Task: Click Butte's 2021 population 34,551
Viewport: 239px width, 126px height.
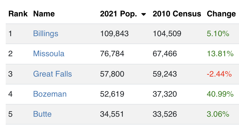Action: point(112,114)
